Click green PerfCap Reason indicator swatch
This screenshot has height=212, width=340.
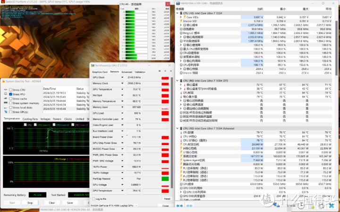[165, 179]
